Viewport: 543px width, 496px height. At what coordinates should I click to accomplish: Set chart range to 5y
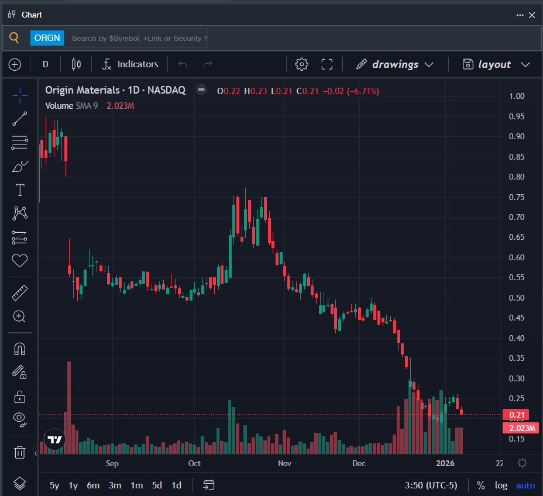click(54, 485)
